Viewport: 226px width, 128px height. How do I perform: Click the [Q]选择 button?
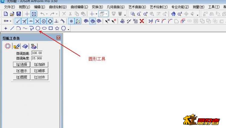pos(22,64)
